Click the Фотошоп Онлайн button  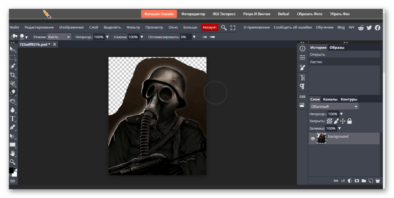(159, 14)
